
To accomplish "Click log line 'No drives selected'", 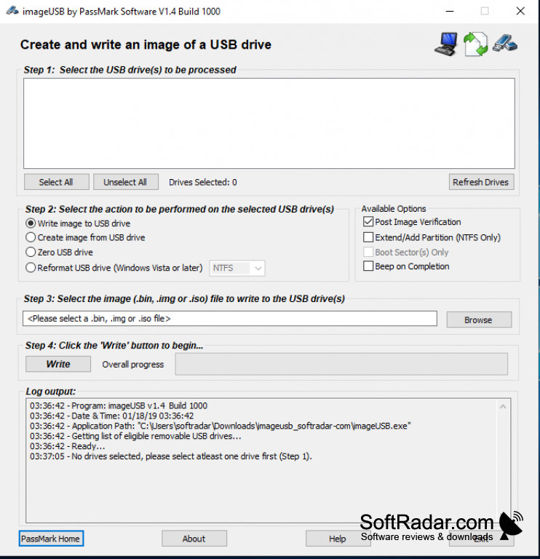I will pyautogui.click(x=171, y=456).
